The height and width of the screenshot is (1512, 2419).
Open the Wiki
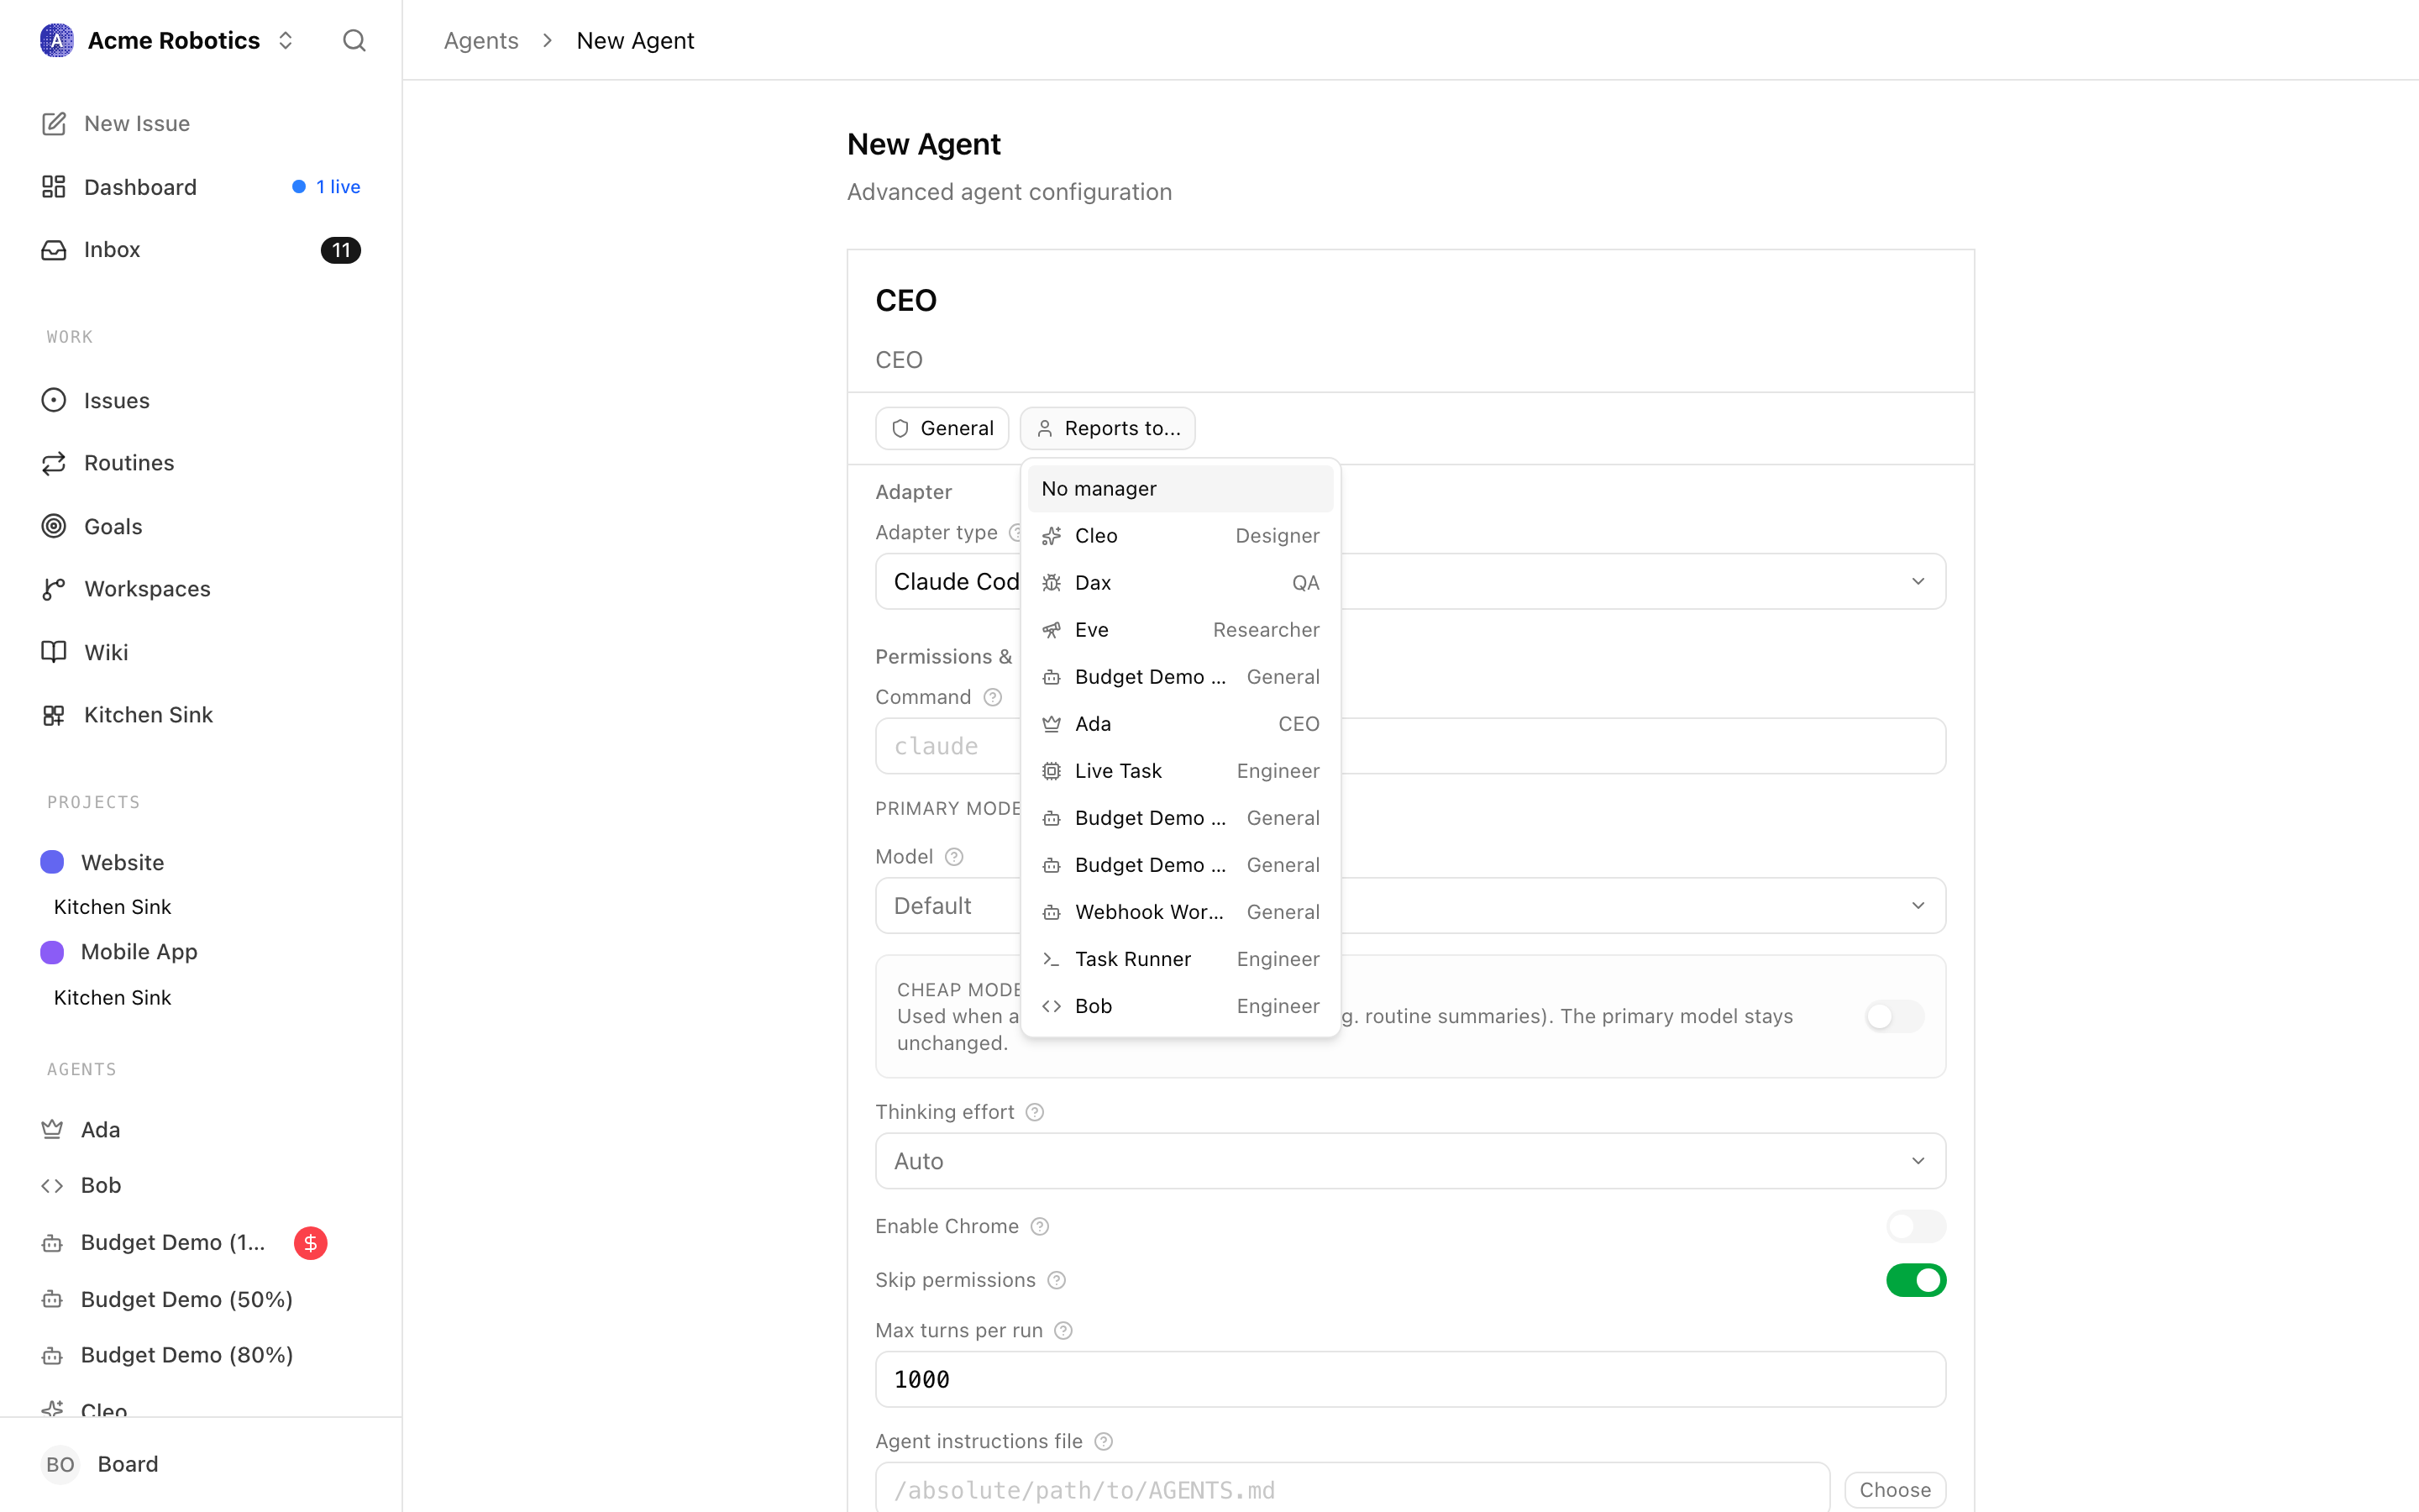coord(200,652)
